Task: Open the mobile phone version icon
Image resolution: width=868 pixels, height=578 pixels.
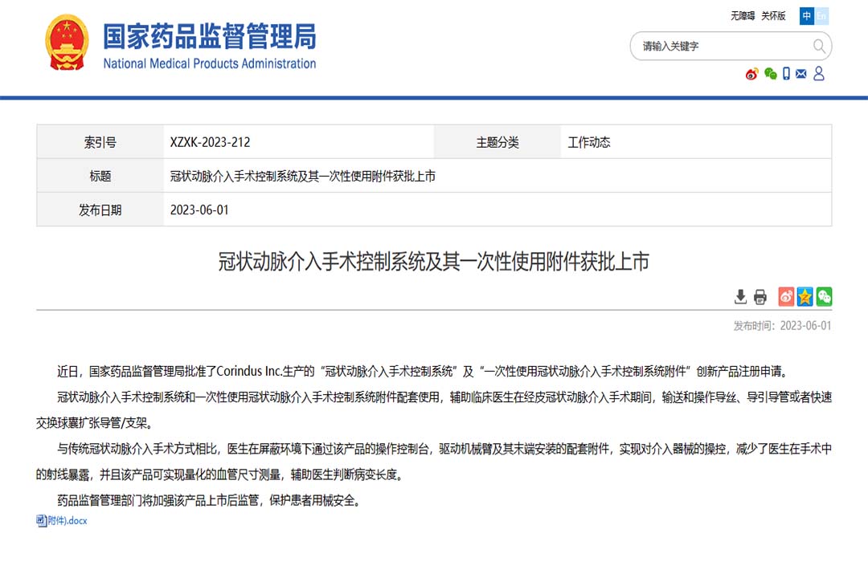Action: coord(786,74)
